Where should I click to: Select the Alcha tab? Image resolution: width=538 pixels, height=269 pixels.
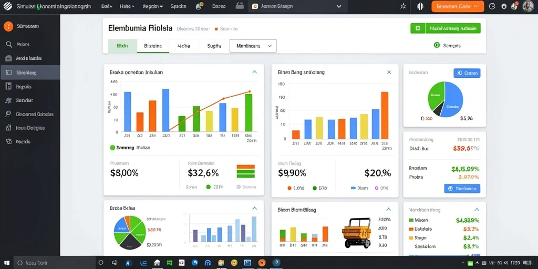click(x=184, y=46)
